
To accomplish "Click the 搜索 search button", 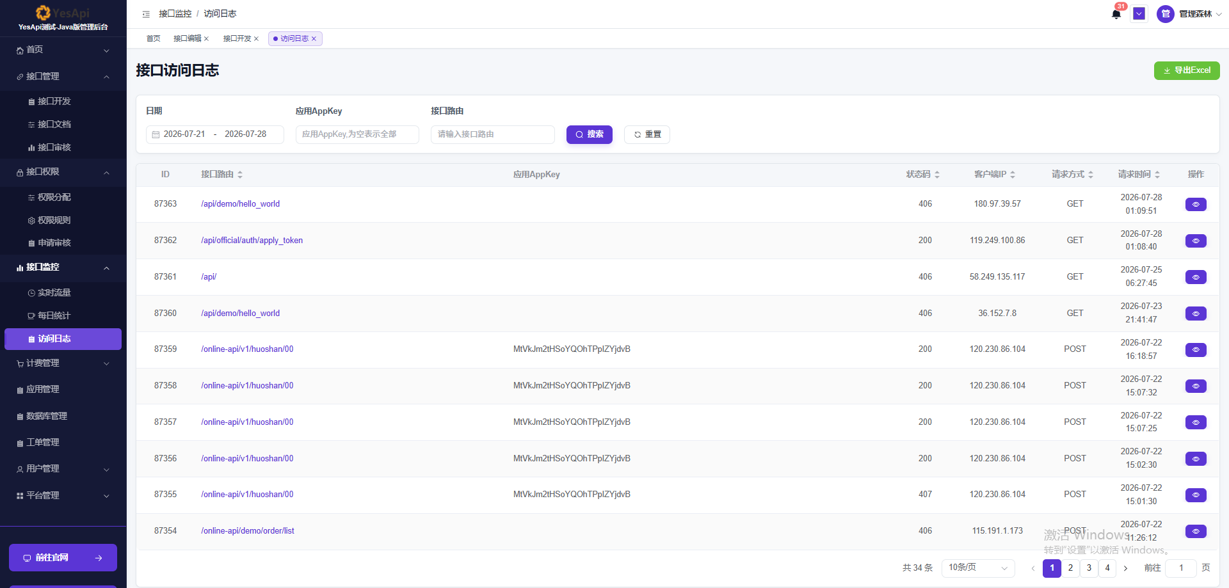I will point(590,134).
